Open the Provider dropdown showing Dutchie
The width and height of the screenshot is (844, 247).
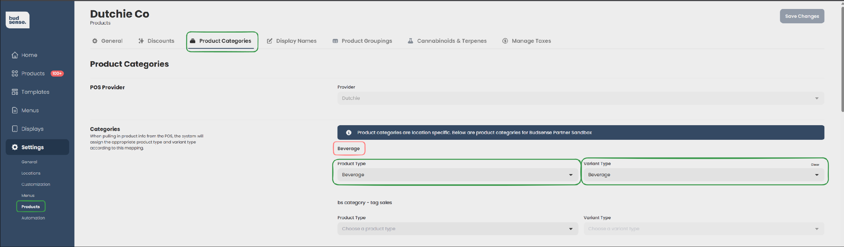581,98
